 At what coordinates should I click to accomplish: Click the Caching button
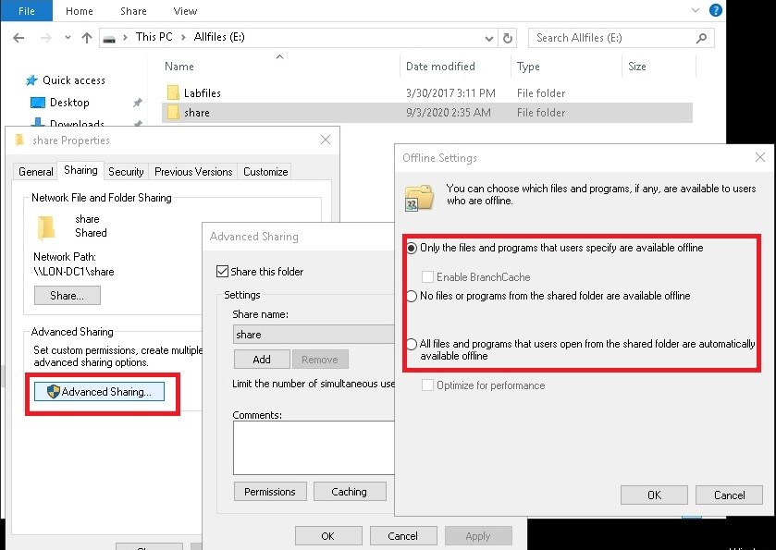(x=349, y=492)
